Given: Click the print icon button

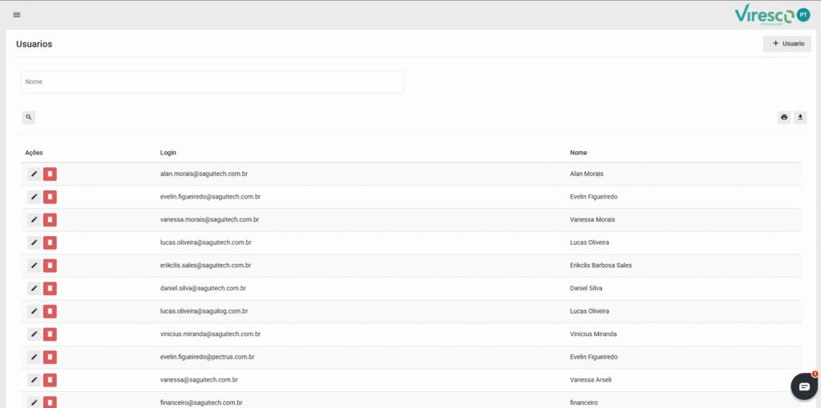Looking at the screenshot, I should tap(783, 118).
